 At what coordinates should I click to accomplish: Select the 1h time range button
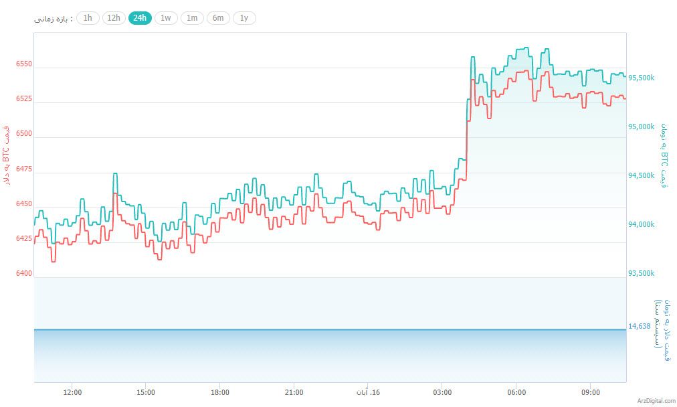tap(88, 18)
